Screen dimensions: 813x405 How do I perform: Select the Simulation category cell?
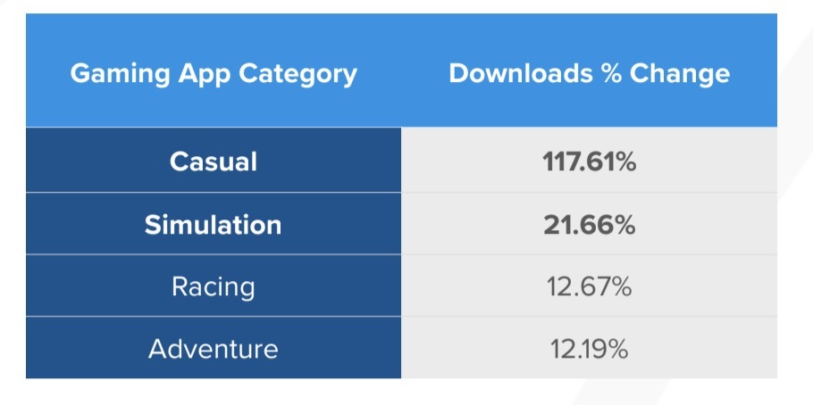point(214,224)
